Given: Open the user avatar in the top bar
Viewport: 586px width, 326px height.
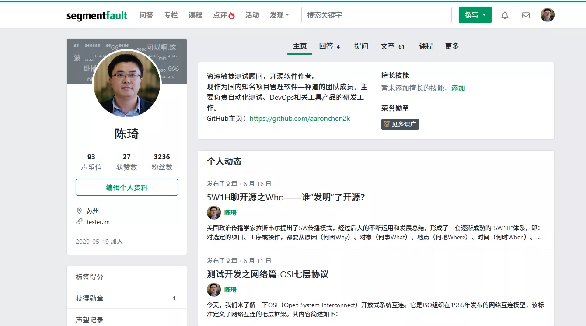Looking at the screenshot, I should [548, 15].
